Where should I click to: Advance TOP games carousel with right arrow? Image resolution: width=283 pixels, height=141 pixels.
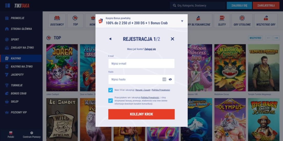pos(276,38)
